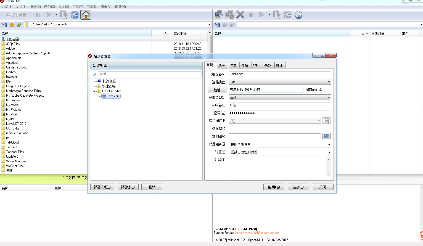Select 我的电脑 in the site list
The width and height of the screenshot is (423, 246).
pos(109,81)
